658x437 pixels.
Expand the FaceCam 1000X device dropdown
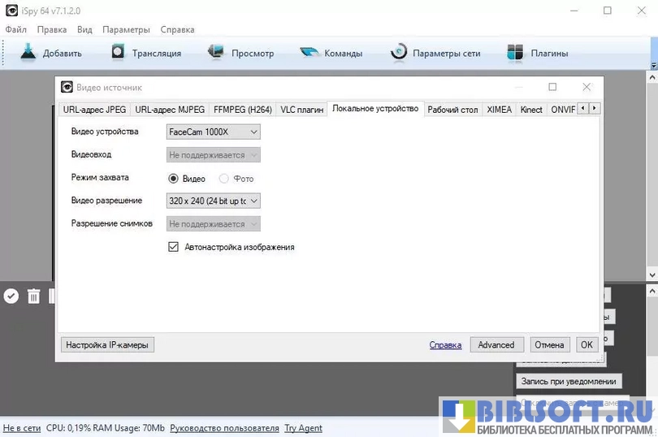tap(213, 132)
